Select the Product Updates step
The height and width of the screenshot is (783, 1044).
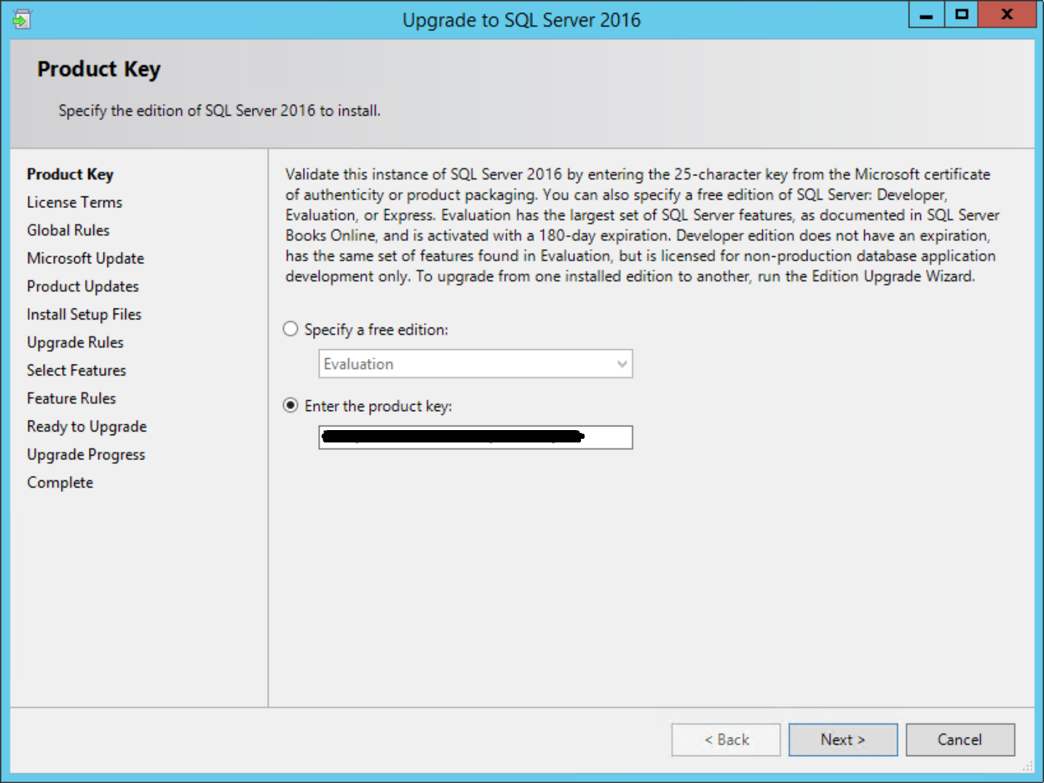point(82,287)
